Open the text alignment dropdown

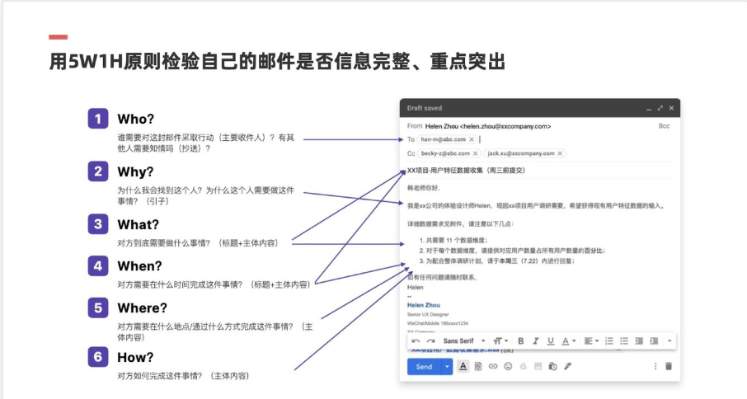[x=591, y=340]
